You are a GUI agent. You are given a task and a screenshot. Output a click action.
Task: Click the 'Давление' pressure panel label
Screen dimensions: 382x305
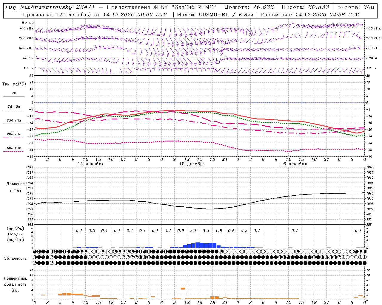click(16, 184)
